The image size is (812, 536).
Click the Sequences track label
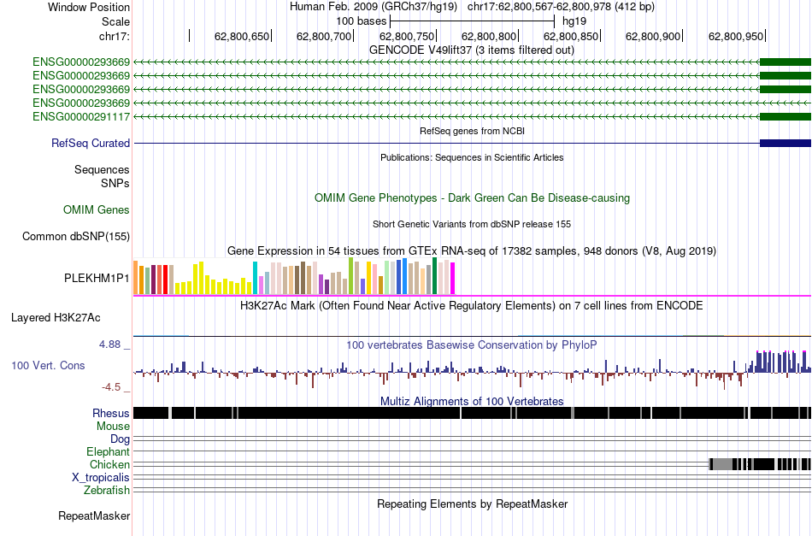pos(102,170)
